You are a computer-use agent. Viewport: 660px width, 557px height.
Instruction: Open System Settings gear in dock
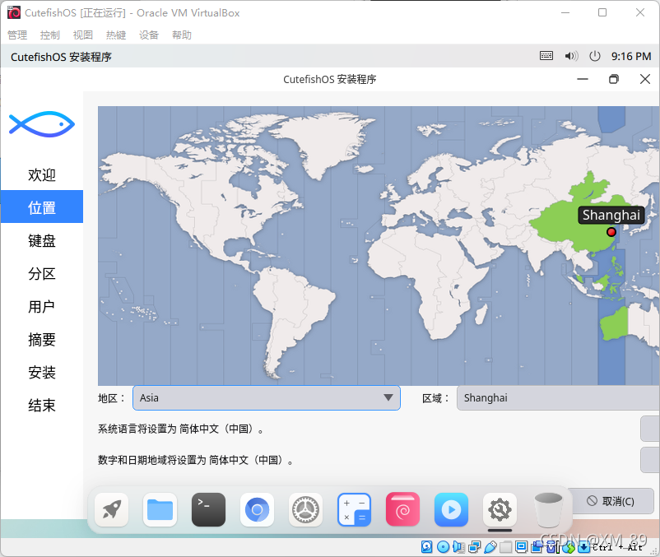pos(305,510)
